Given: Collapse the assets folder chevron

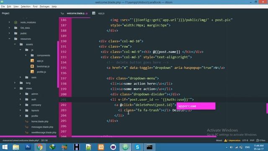Looking at the screenshot, I should pos(15,44).
